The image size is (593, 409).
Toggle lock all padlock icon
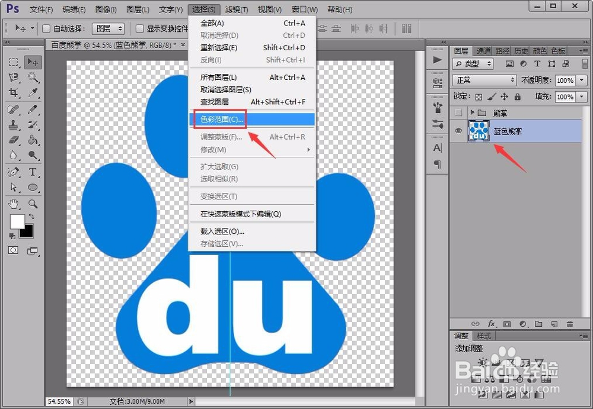coord(517,96)
